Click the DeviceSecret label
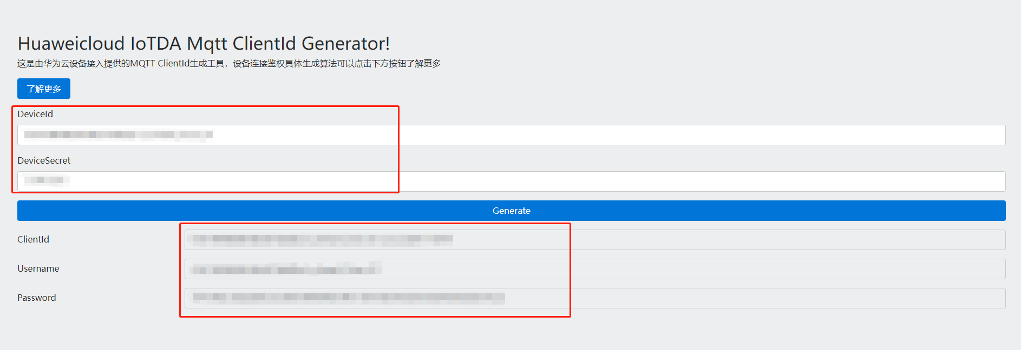 [x=44, y=160]
